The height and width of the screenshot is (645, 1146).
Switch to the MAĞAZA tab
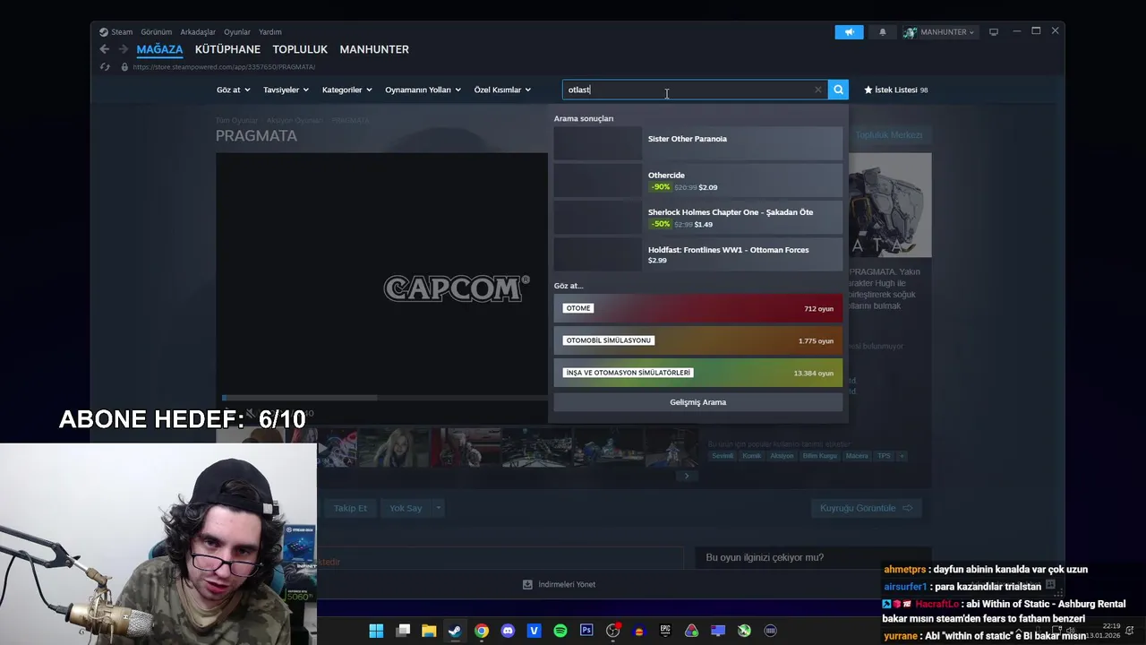[159, 49]
